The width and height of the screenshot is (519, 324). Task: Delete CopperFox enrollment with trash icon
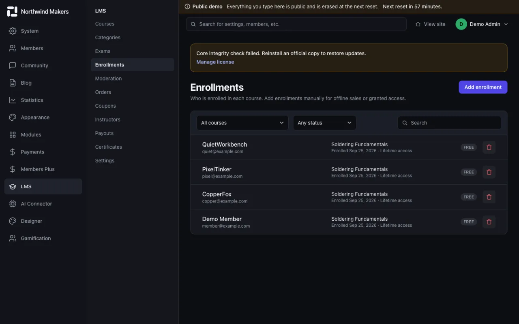tap(489, 197)
